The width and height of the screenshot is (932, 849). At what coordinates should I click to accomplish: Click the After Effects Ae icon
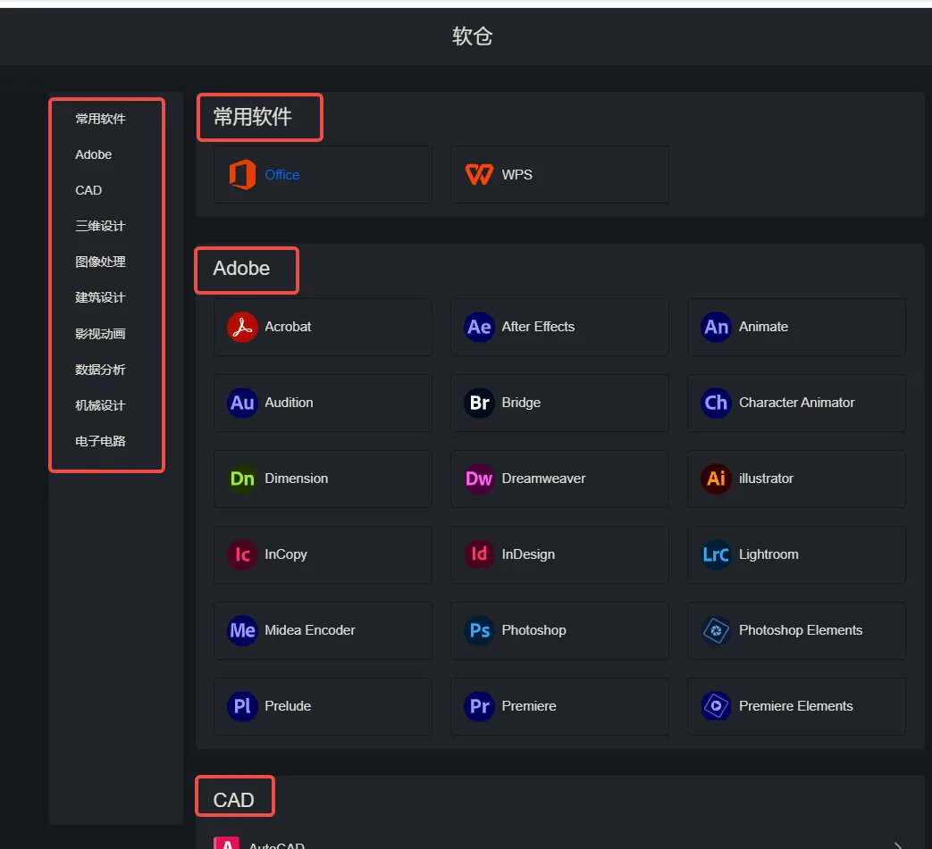pos(479,327)
